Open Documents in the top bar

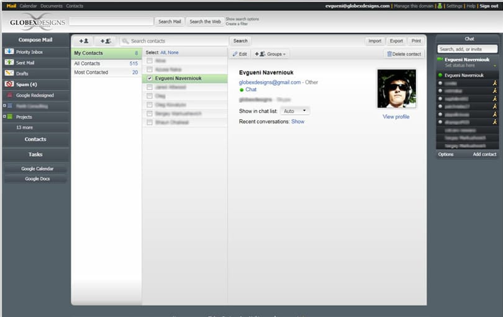52,6
